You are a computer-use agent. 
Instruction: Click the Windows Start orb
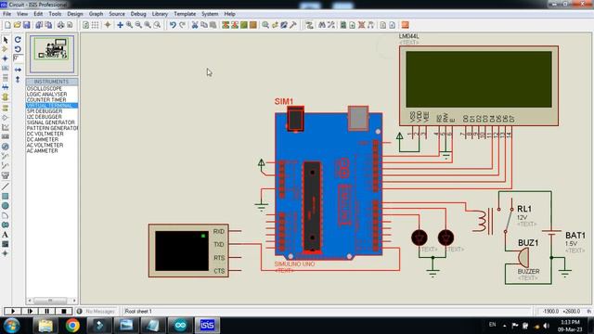click(12, 326)
